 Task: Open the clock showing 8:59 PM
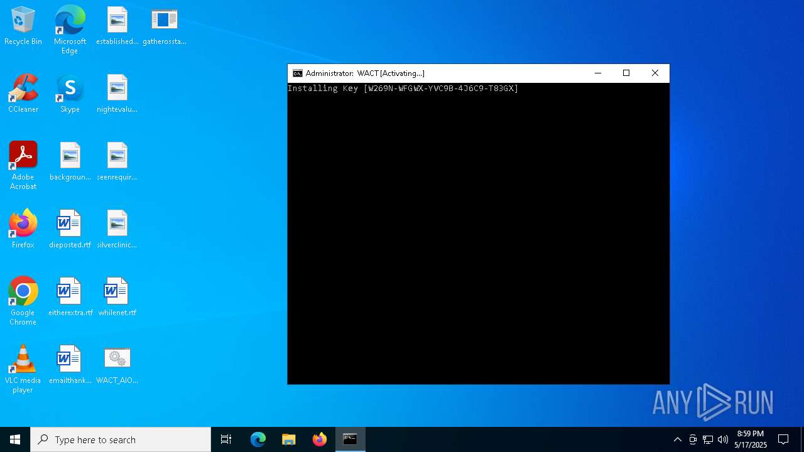point(751,439)
